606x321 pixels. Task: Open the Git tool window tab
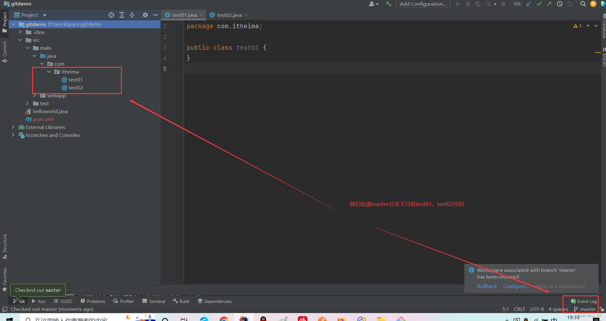(19, 301)
